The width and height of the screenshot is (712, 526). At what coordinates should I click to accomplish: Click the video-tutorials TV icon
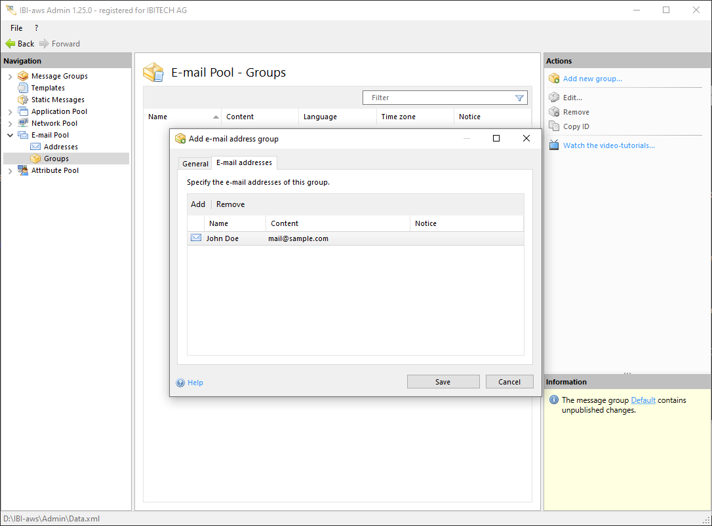click(x=554, y=145)
